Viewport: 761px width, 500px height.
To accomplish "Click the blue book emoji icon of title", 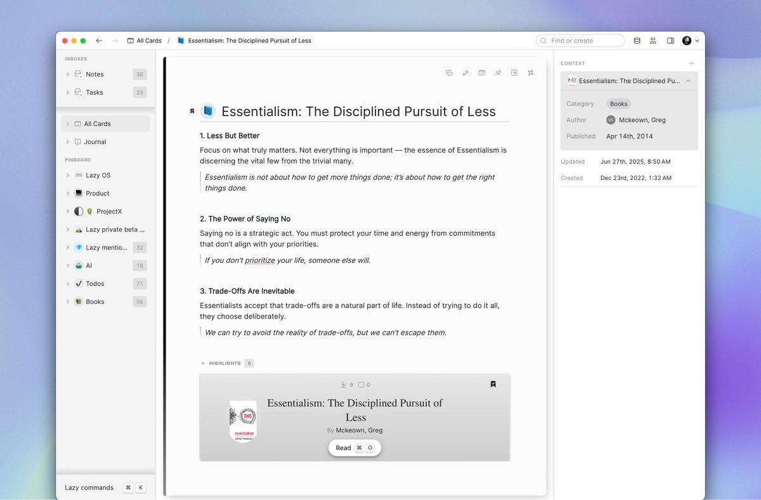I will [x=208, y=112].
